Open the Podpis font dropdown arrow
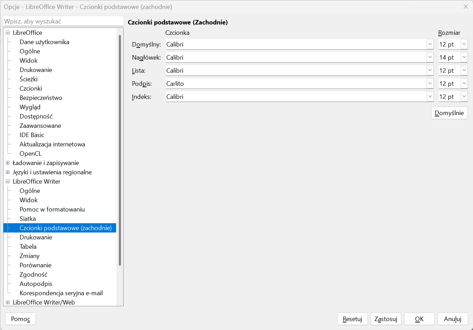This screenshot has width=473, height=330. pyautogui.click(x=430, y=83)
